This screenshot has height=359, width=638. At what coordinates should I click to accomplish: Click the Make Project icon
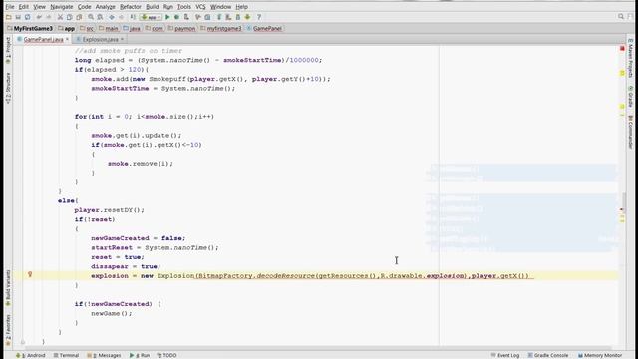(x=133, y=17)
